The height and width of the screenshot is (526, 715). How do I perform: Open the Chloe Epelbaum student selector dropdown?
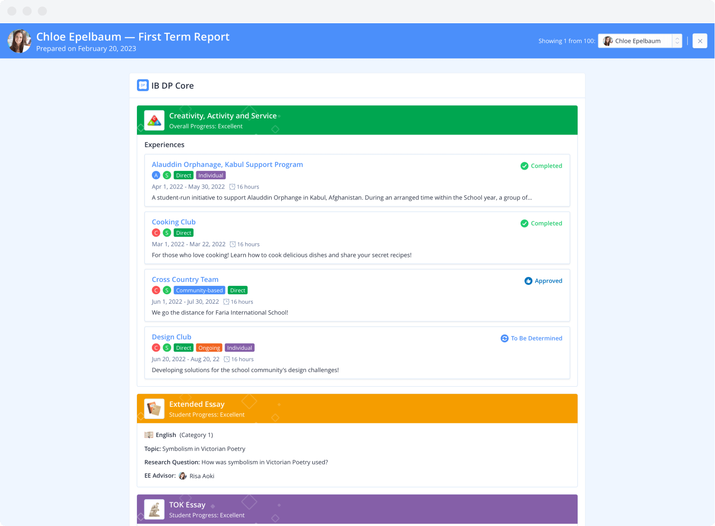click(636, 41)
